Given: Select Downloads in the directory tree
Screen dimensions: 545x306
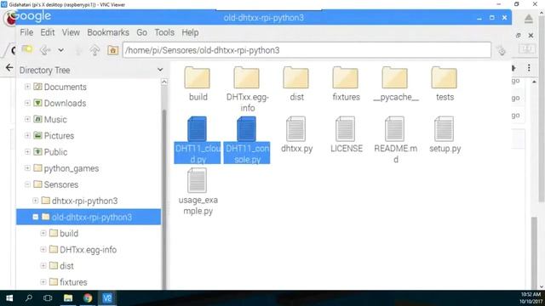Looking at the screenshot, I should pyautogui.click(x=65, y=103).
